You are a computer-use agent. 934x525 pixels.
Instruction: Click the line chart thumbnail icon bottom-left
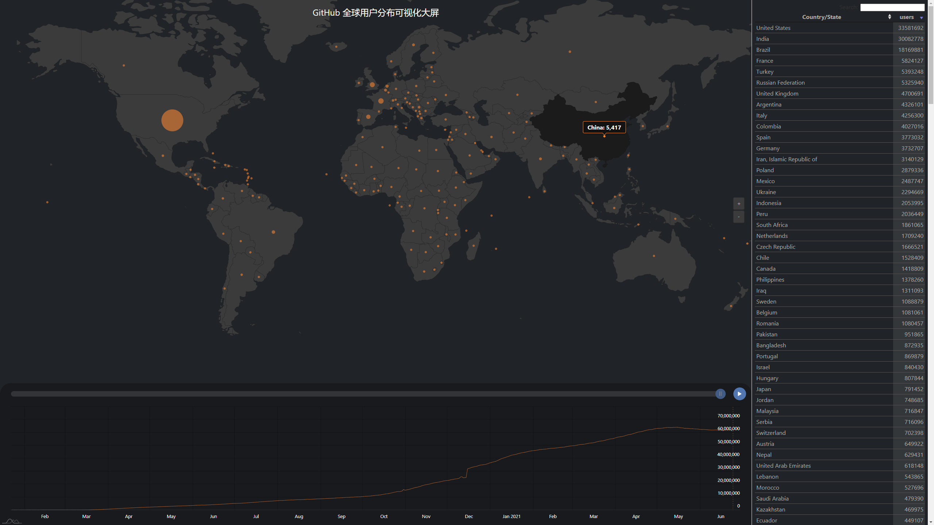pos(12,521)
